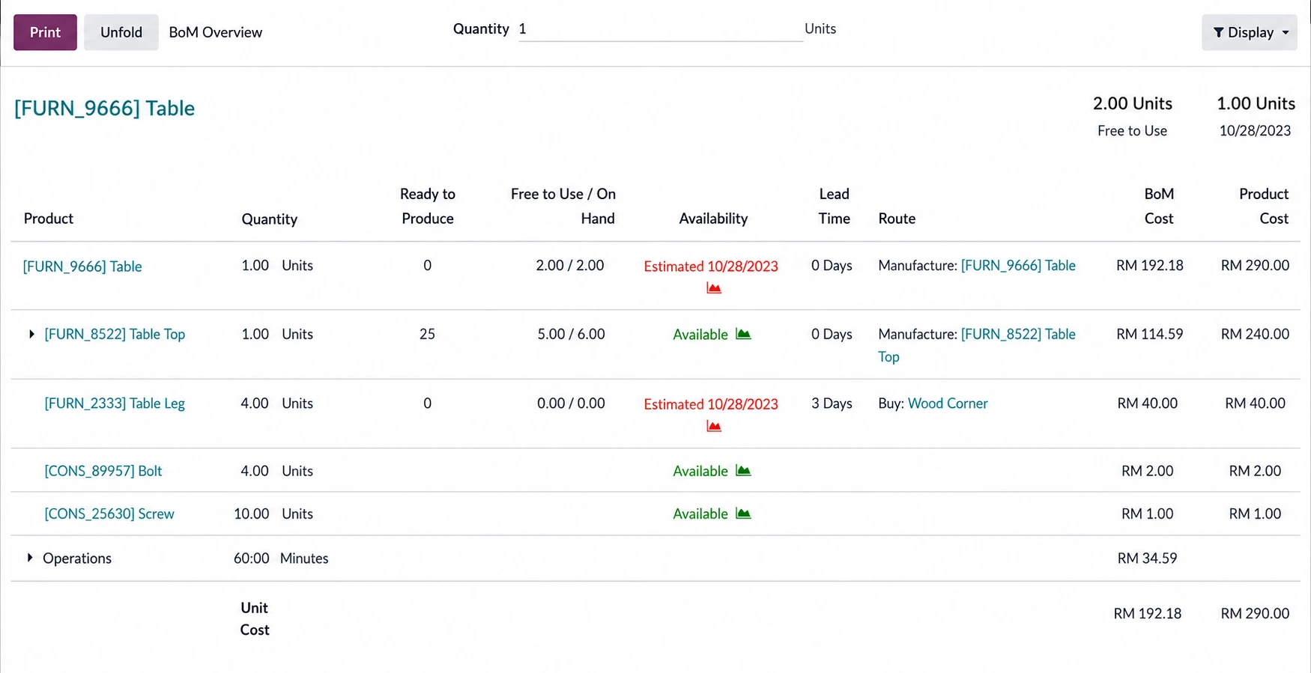Click the Print button
The image size is (1311, 673).
[x=45, y=32]
